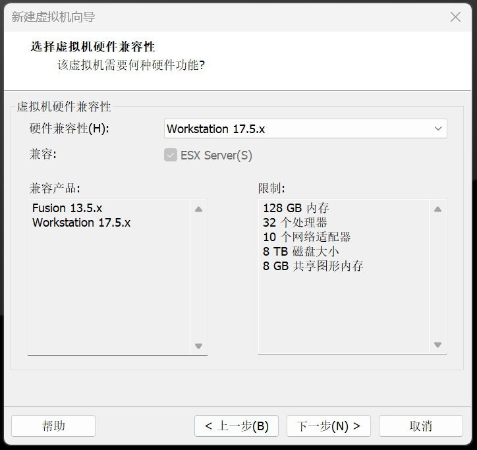477x450 pixels.
Task: Open the 硬件兼容性 dropdown showing Workstation 17.5.x
Action: 306,128
